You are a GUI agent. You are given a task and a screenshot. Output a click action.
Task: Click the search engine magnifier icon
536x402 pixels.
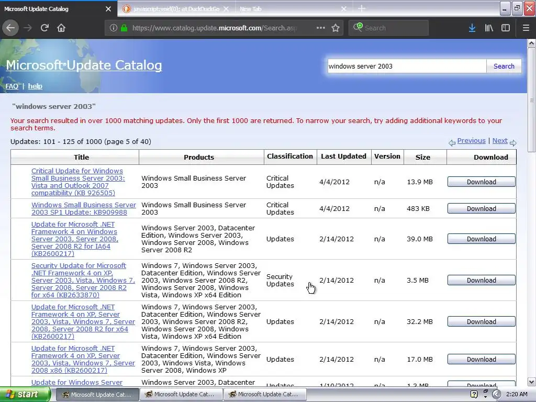tap(358, 27)
